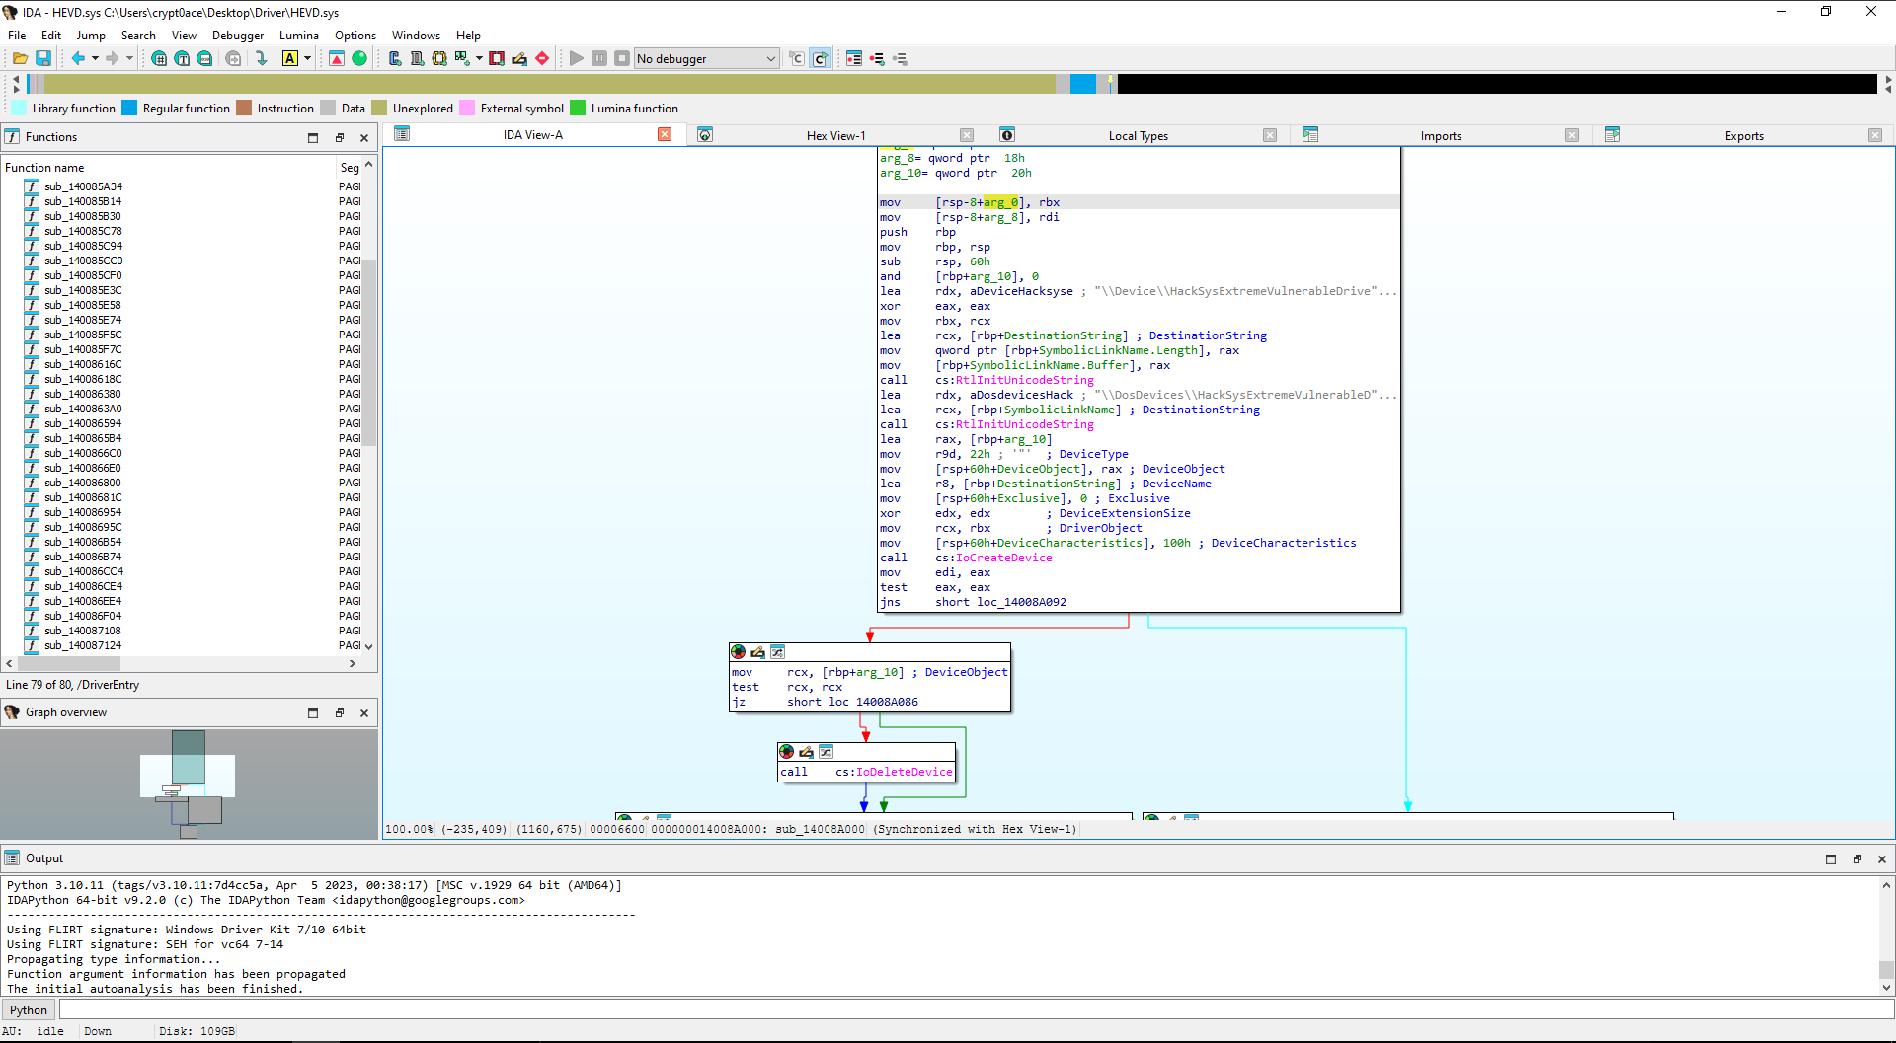Select function sub_140087124 in the list
This screenshot has width=1896, height=1043.
84,645
